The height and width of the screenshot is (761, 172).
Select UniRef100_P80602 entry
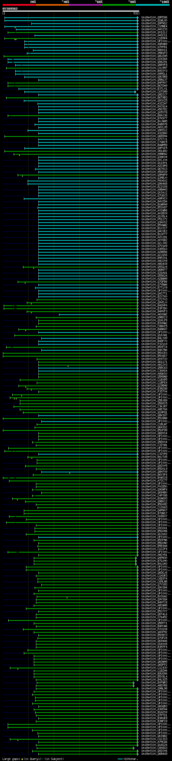click(154, 181)
